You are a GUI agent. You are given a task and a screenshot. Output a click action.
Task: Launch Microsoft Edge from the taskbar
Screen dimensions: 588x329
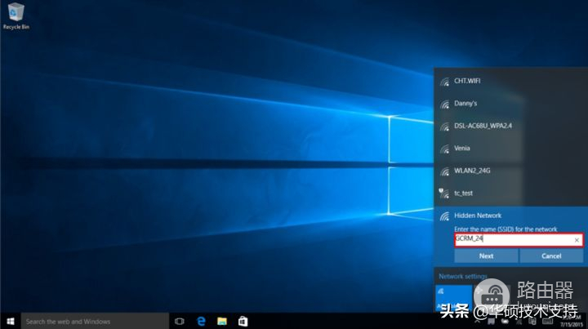[201, 321]
